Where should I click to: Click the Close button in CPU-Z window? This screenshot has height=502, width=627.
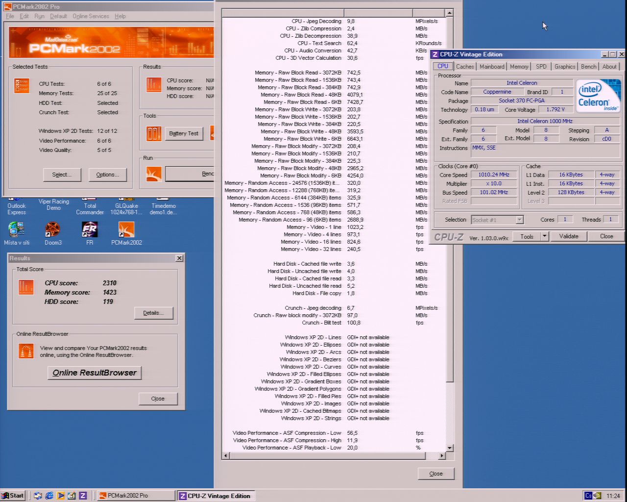606,236
